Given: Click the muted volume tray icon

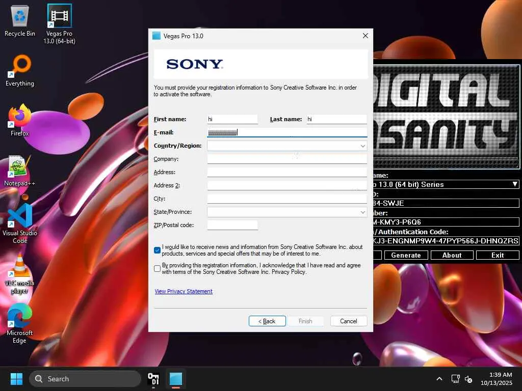Looking at the screenshot, I should click(468, 379).
